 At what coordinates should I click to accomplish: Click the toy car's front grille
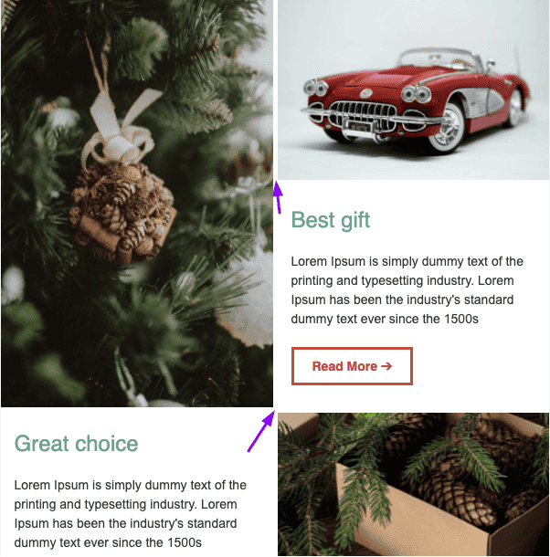click(363, 113)
